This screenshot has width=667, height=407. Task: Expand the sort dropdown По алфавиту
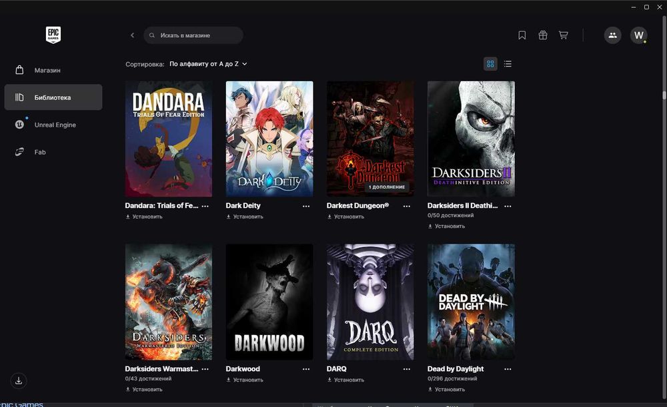point(208,64)
